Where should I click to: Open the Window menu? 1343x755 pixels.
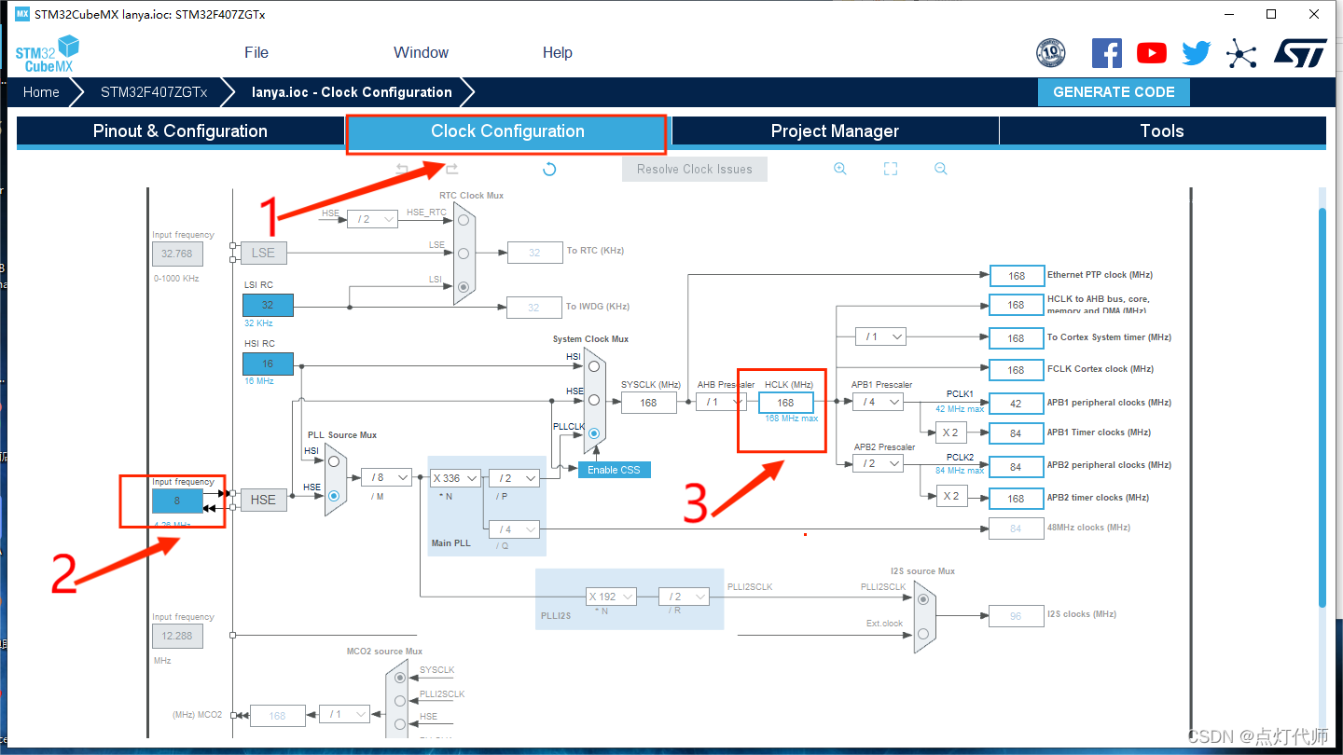tap(421, 52)
